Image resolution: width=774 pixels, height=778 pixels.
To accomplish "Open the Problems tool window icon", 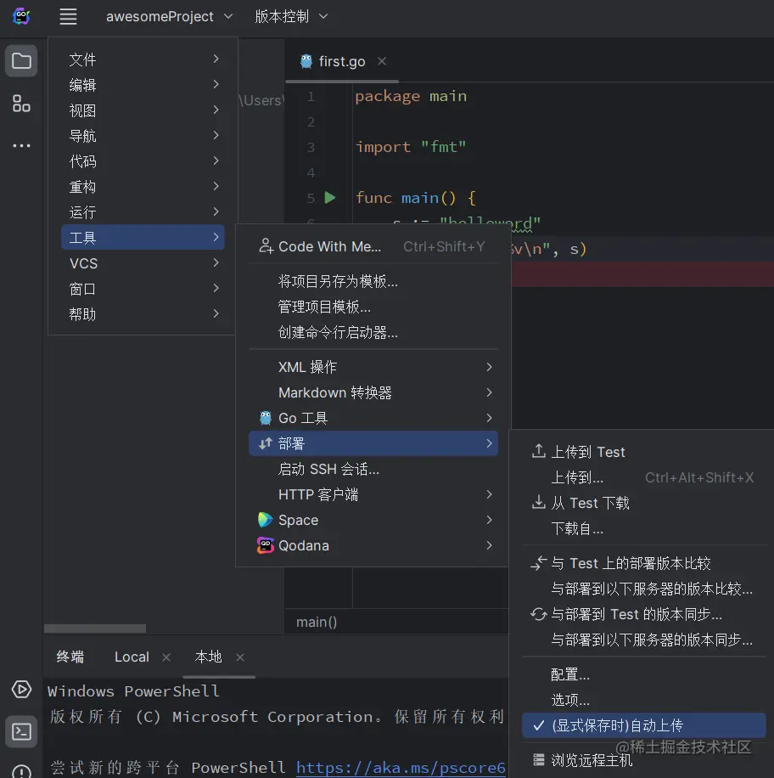I will tap(21, 770).
